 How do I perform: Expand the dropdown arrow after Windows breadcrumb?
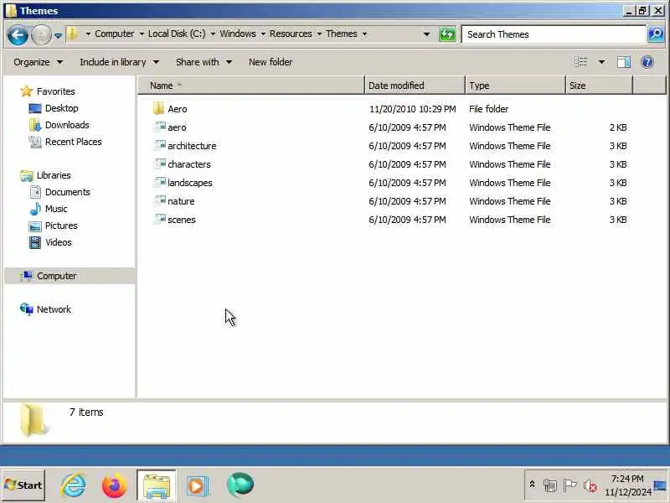point(263,34)
